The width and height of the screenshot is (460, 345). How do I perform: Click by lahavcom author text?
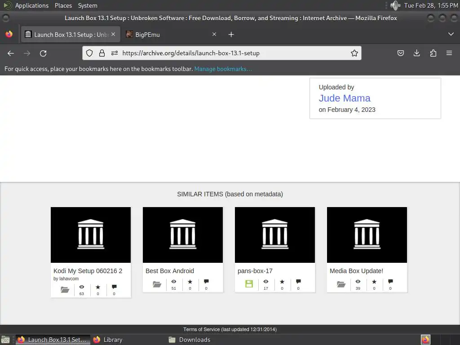[66, 279]
